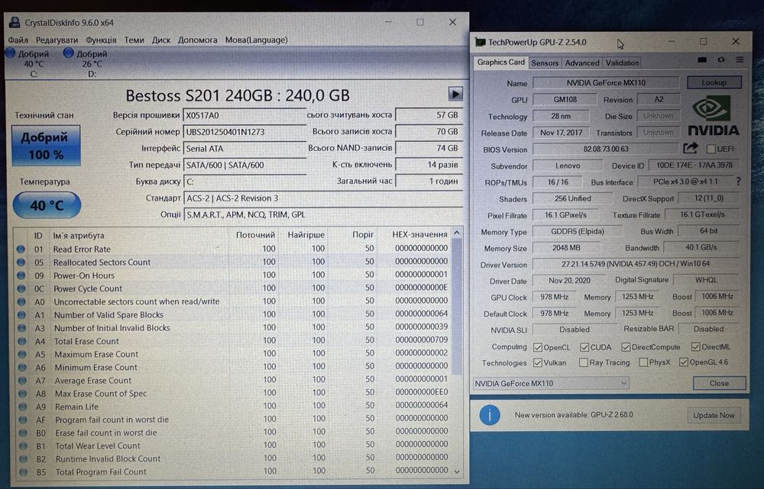Click the status dot of Maximum Erase Count
Viewport: 764px width, 489px height.
(22, 354)
